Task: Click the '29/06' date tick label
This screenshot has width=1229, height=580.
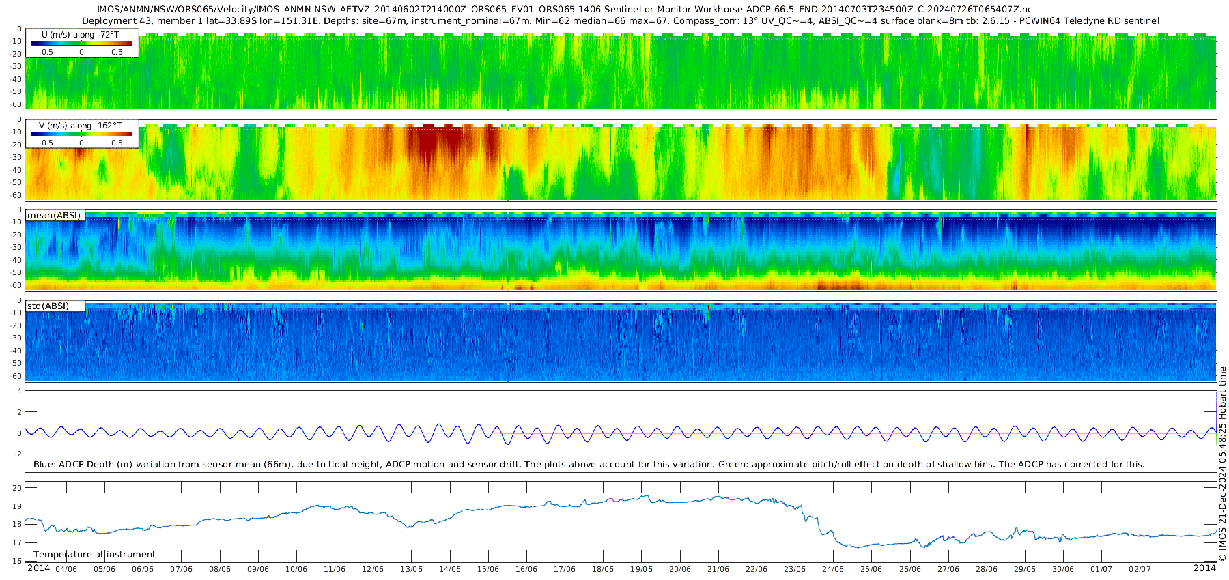Action: pos(1025,569)
